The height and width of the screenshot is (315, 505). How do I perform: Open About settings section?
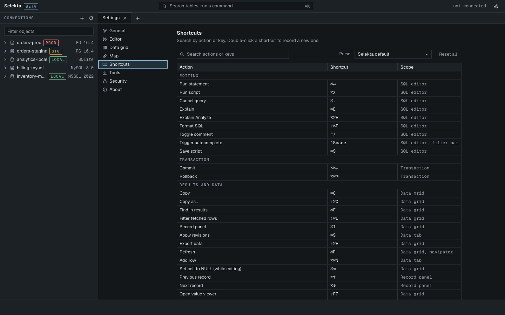click(133, 90)
